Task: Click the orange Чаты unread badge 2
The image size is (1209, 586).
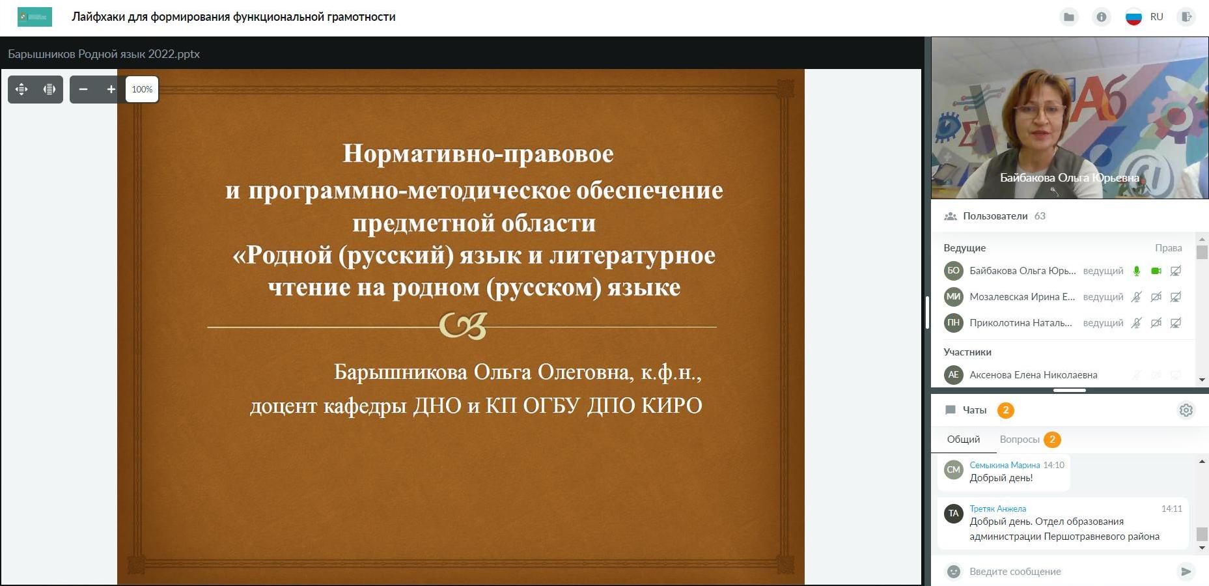Action: [x=1006, y=410]
